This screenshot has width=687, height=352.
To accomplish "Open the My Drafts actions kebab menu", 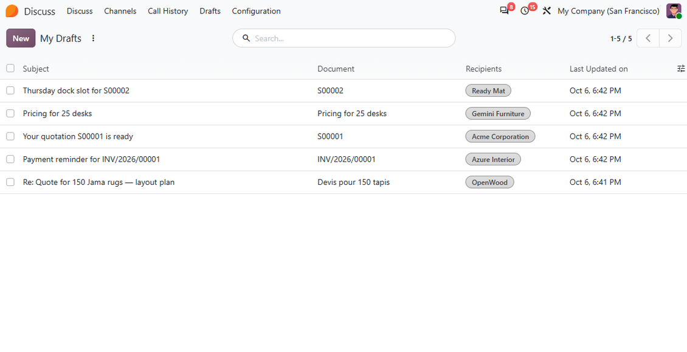I will point(93,38).
